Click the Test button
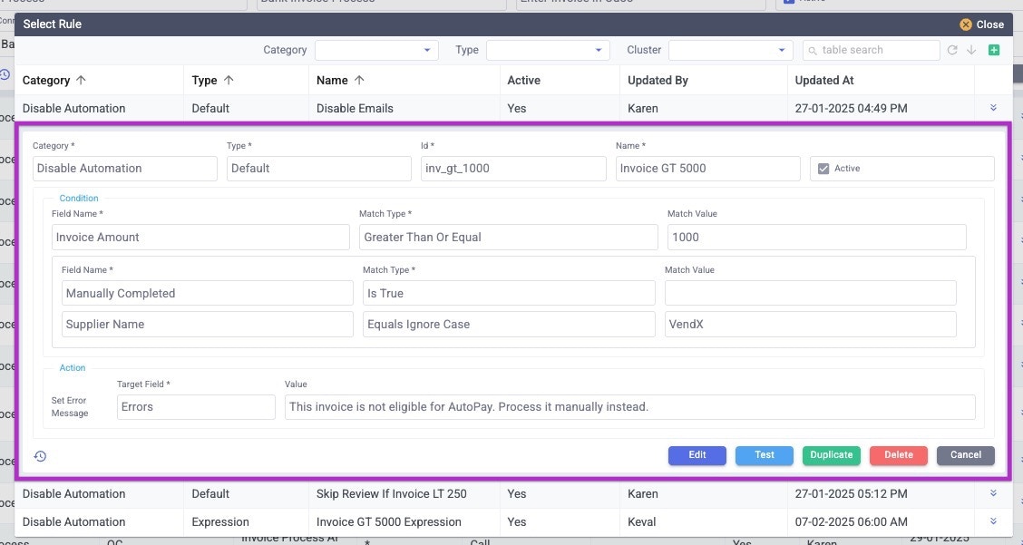The height and width of the screenshot is (545, 1023). click(x=764, y=455)
